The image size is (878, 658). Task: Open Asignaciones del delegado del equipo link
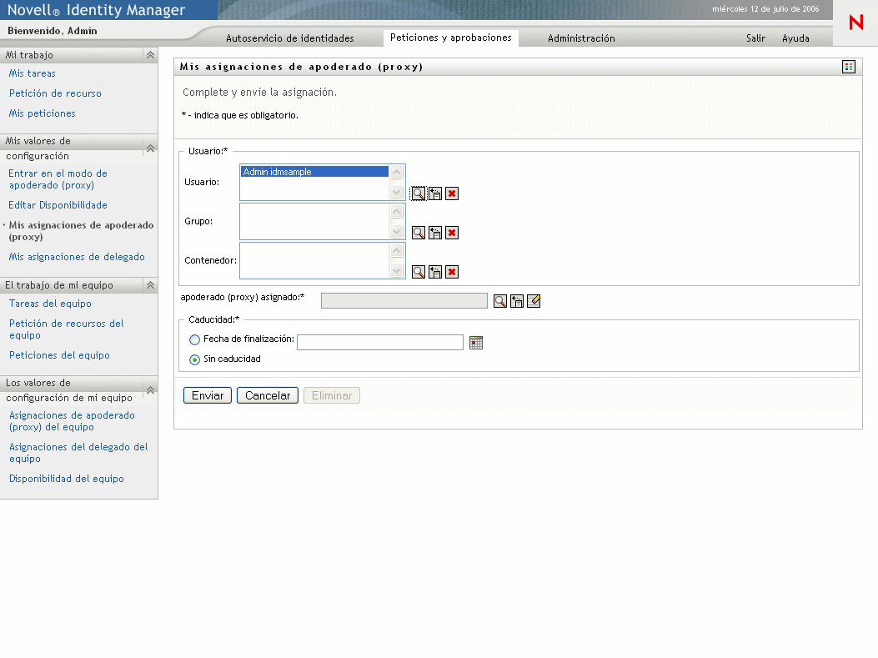click(78, 453)
